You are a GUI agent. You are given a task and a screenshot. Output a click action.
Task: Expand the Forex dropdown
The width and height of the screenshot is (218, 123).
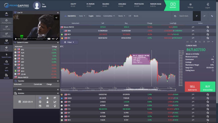[x=82, y=16]
